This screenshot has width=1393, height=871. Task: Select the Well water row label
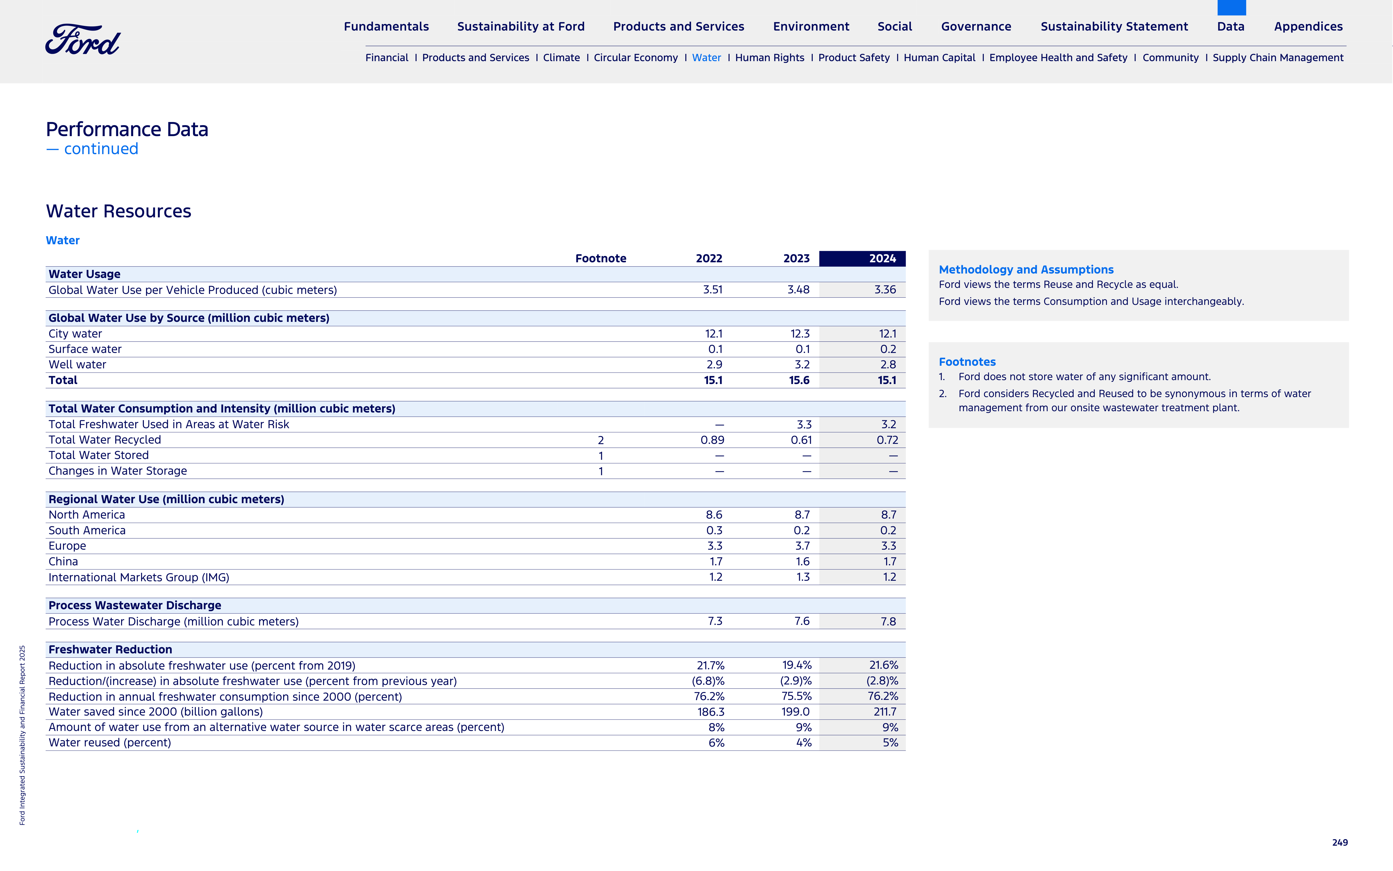coord(77,365)
